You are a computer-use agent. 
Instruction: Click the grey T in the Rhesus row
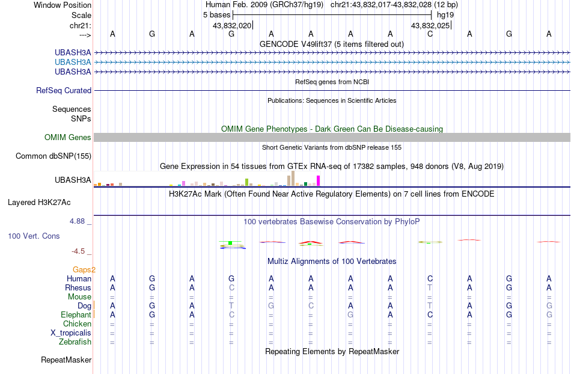[x=430, y=287]
